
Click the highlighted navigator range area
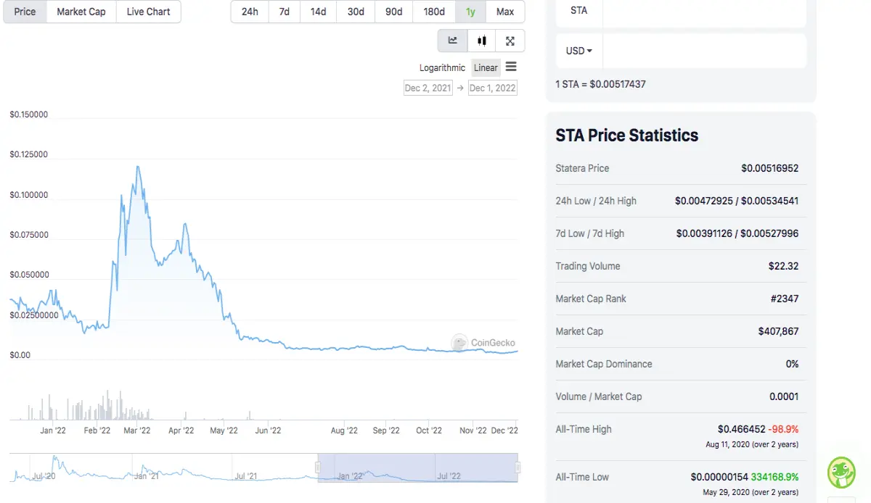(417, 468)
